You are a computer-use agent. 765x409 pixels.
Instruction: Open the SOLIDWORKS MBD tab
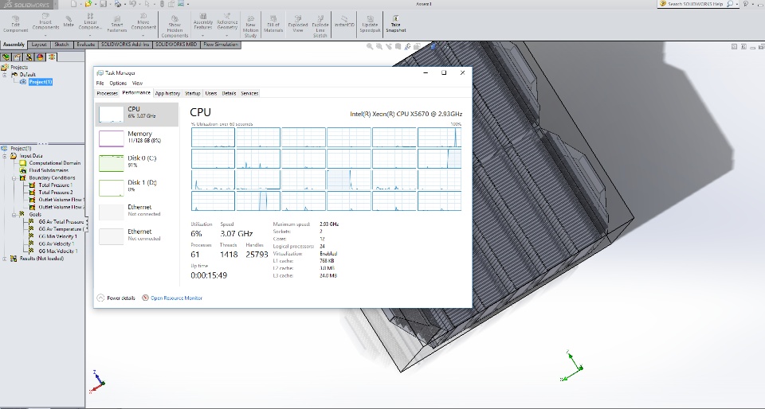177,45
